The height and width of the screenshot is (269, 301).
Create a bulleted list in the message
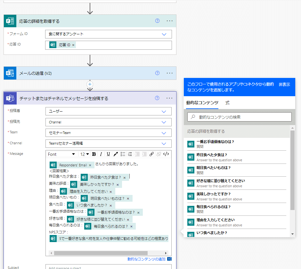[x=124, y=154]
